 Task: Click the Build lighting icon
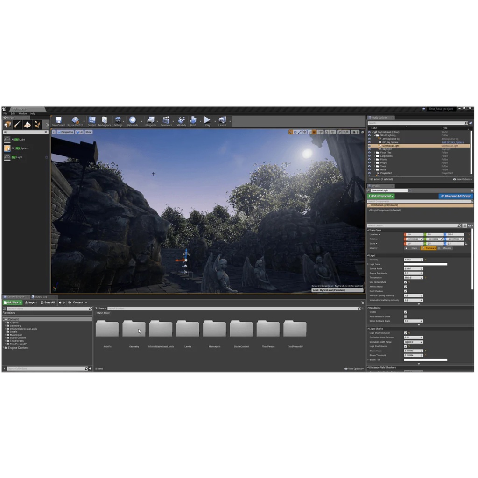pyautogui.click(x=193, y=121)
